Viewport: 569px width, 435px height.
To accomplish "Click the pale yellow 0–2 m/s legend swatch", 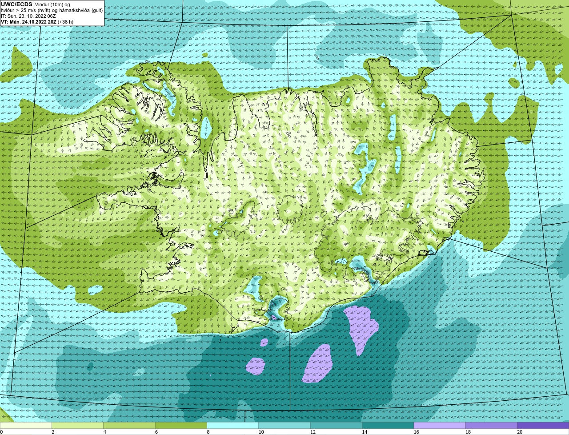I will pos(26,426).
